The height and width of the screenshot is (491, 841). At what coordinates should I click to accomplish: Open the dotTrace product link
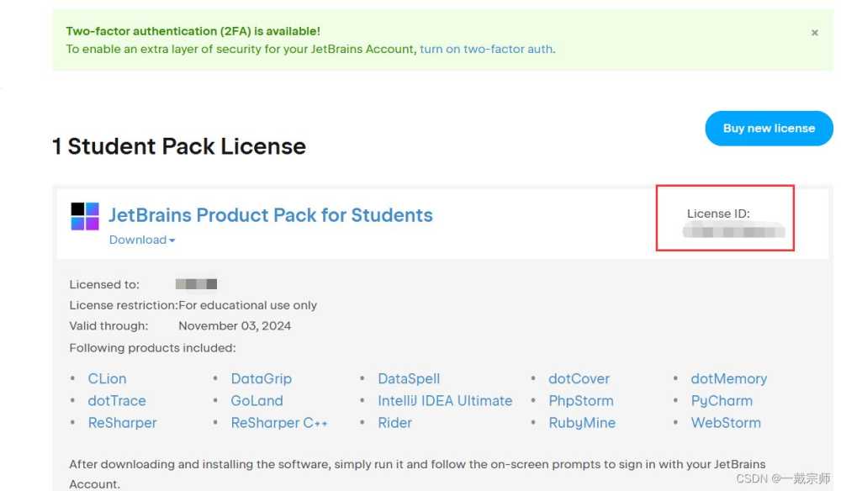(117, 401)
